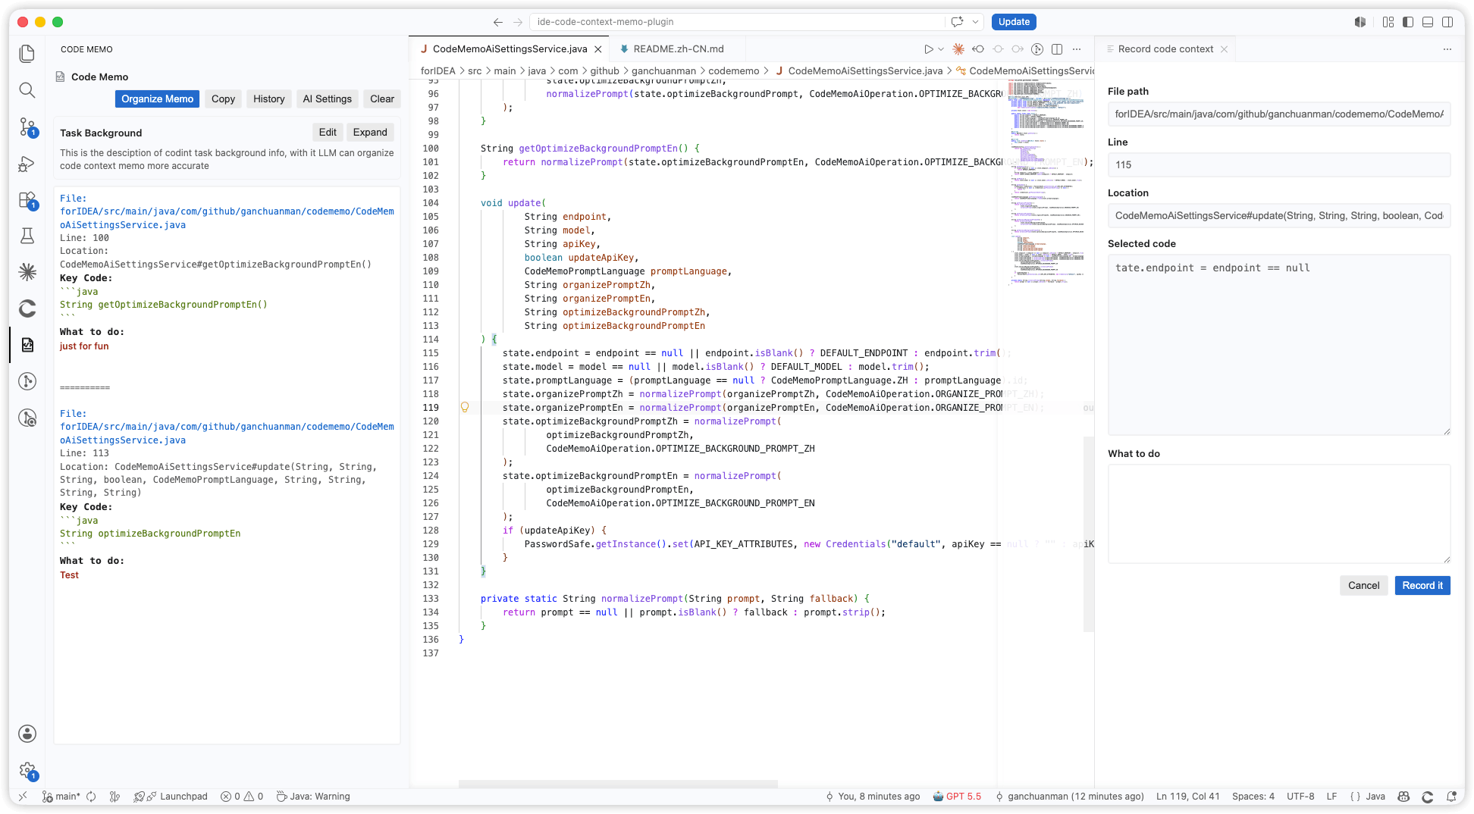This screenshot has width=1474, height=814.
Task: Open the run options dropdown arrow
Action: tap(941, 49)
